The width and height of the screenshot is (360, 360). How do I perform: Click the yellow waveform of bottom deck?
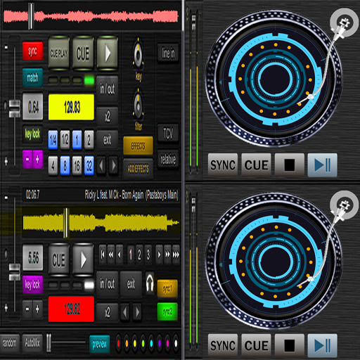pyautogui.click(x=101, y=223)
